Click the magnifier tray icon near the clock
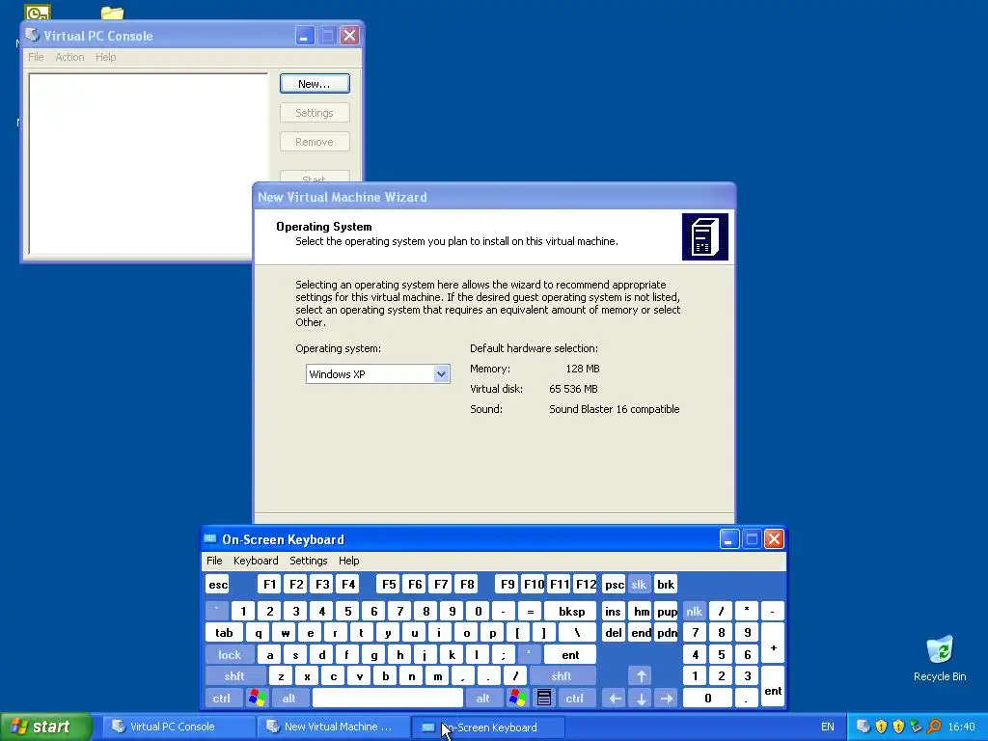 pos(934,727)
